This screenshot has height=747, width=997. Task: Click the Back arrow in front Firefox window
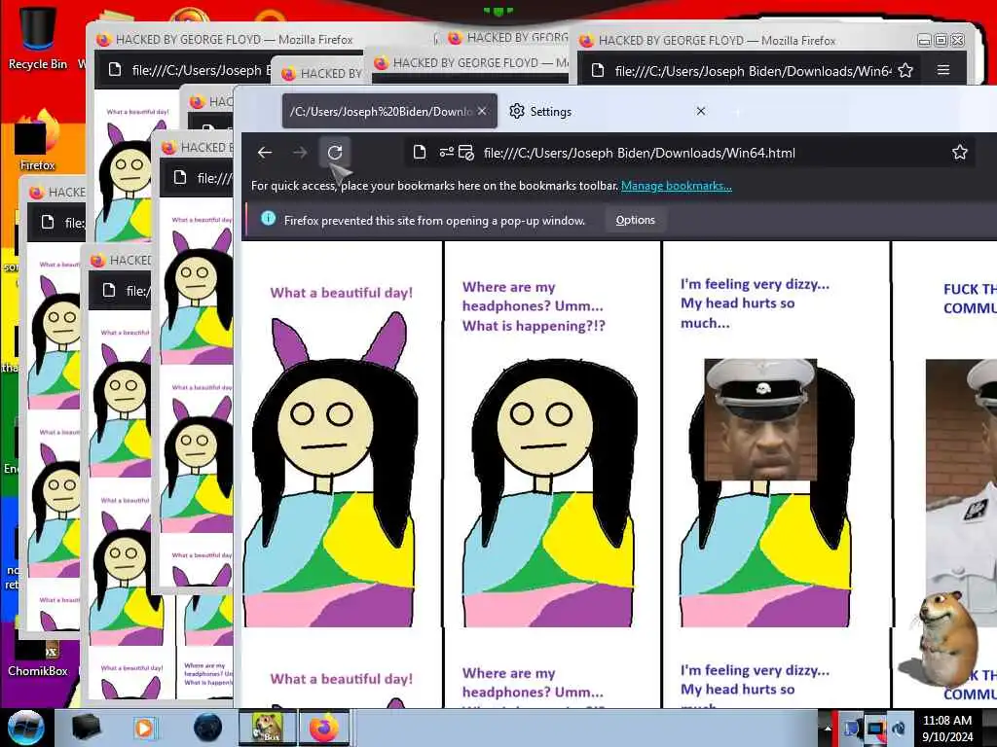(265, 153)
